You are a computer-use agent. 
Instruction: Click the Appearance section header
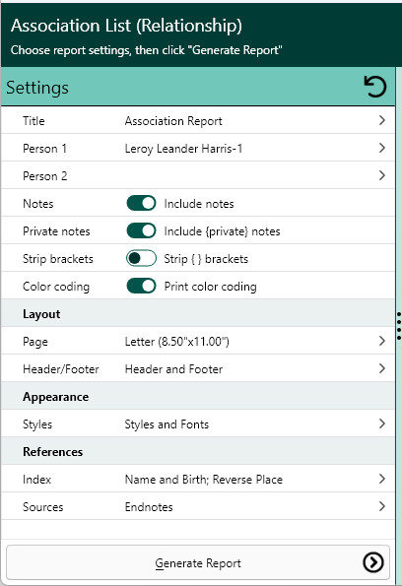point(56,397)
